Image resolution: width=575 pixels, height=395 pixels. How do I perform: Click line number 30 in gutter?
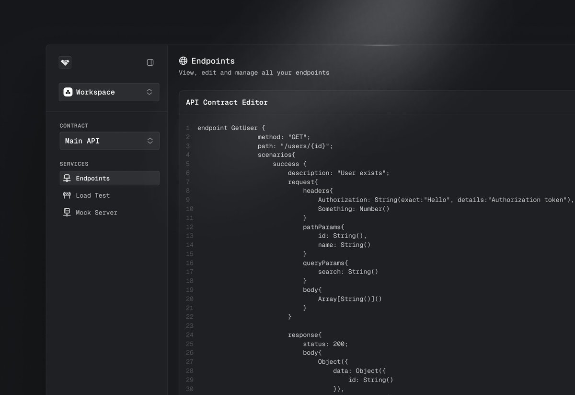click(189, 389)
